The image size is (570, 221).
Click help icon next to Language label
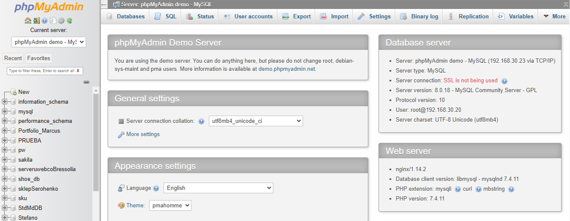pyautogui.click(x=156, y=188)
